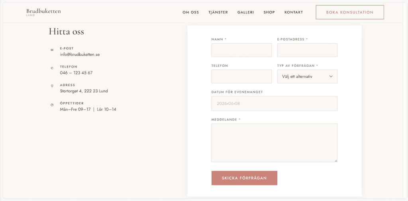Select the Datum för evenemanget date field

click(x=275, y=103)
